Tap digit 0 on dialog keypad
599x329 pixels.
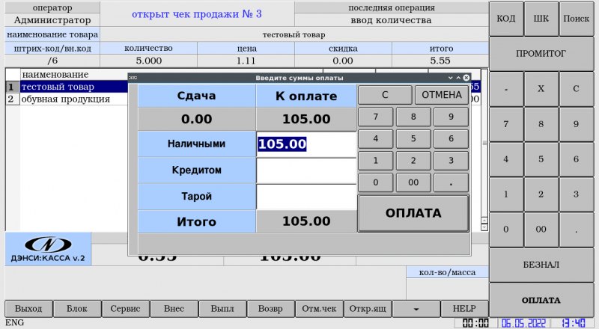pos(376,182)
